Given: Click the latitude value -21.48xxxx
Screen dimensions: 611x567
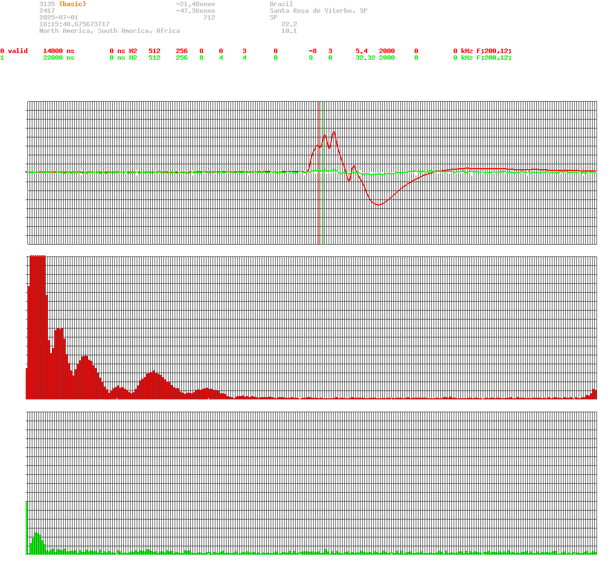Looking at the screenshot, I should click(x=196, y=4).
